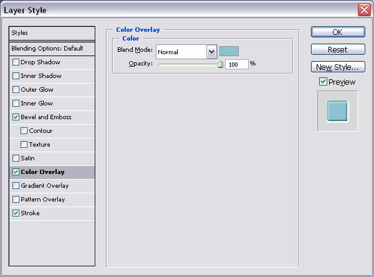Screen dimensions: 374x277
Task: Enable the Gradient Overlay checkbox
Action: click(x=16, y=186)
